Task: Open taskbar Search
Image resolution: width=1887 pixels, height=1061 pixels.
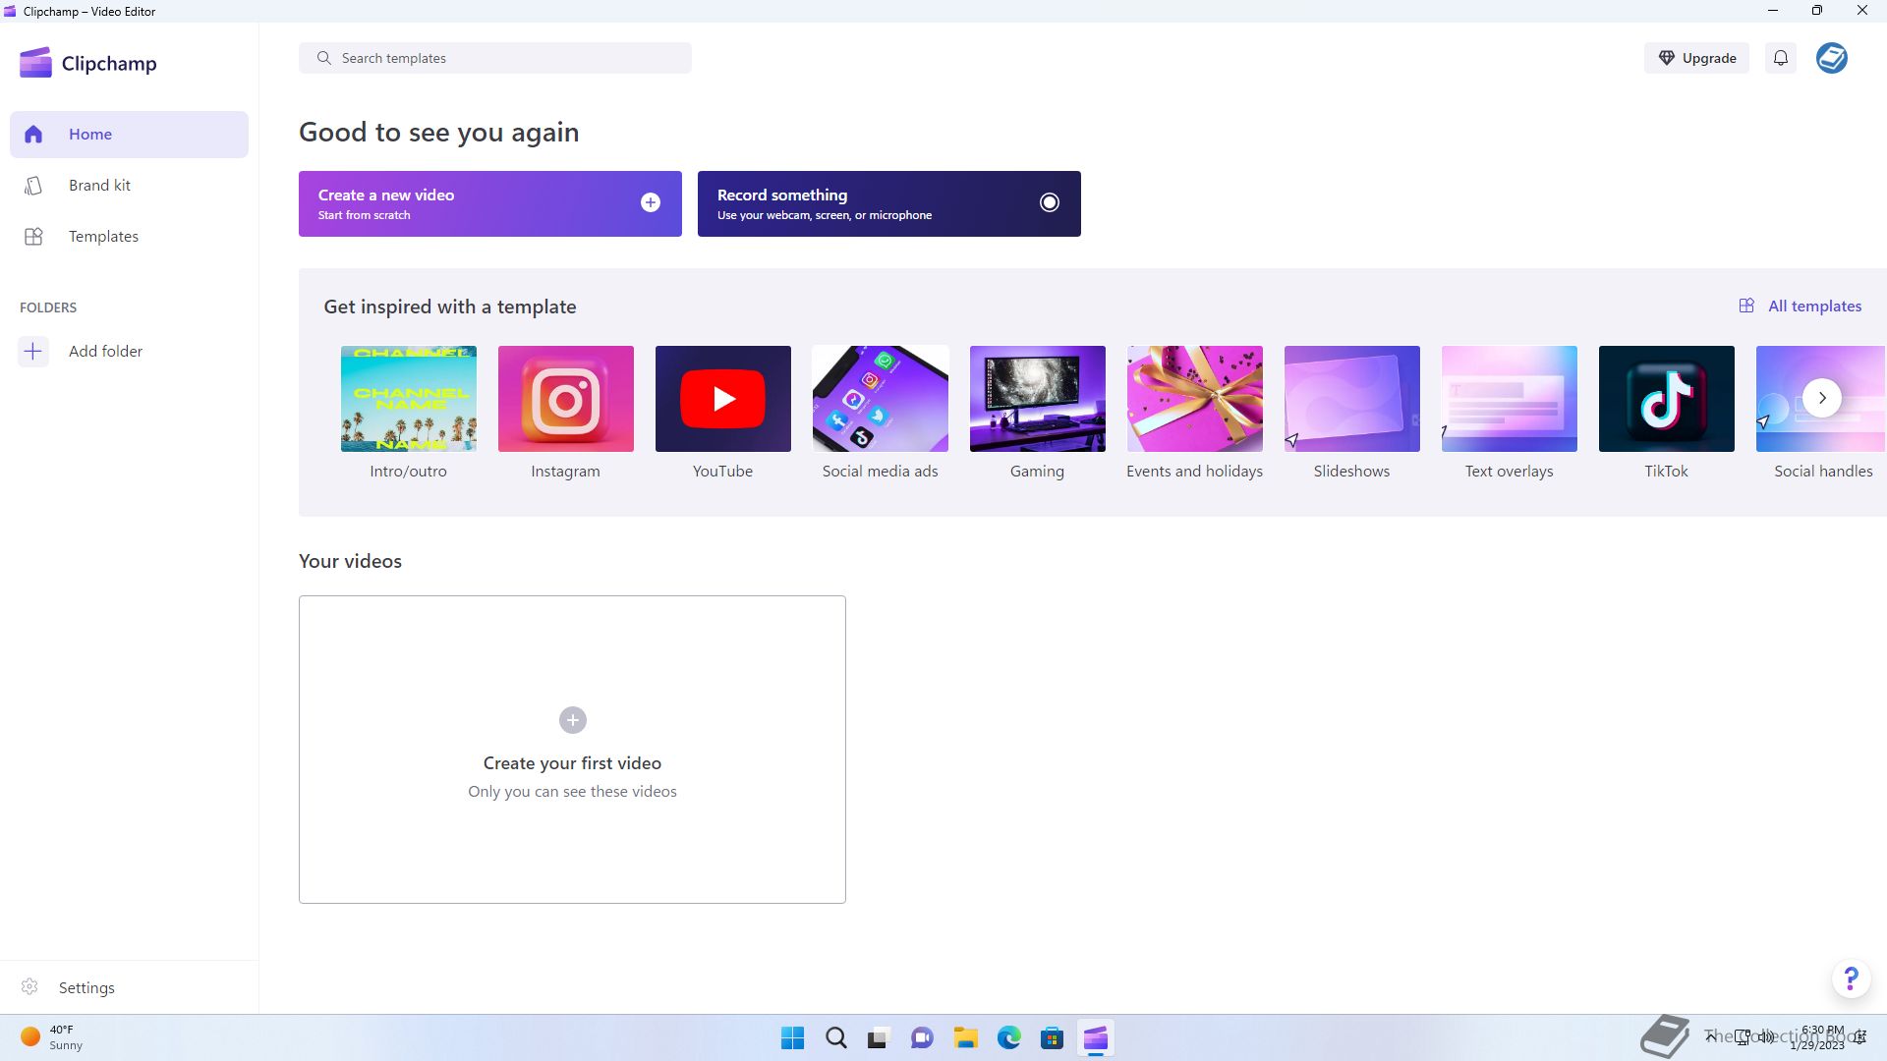Action: (836, 1038)
